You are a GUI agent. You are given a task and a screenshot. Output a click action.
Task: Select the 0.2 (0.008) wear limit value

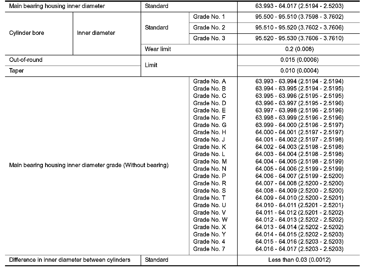pos(299,49)
